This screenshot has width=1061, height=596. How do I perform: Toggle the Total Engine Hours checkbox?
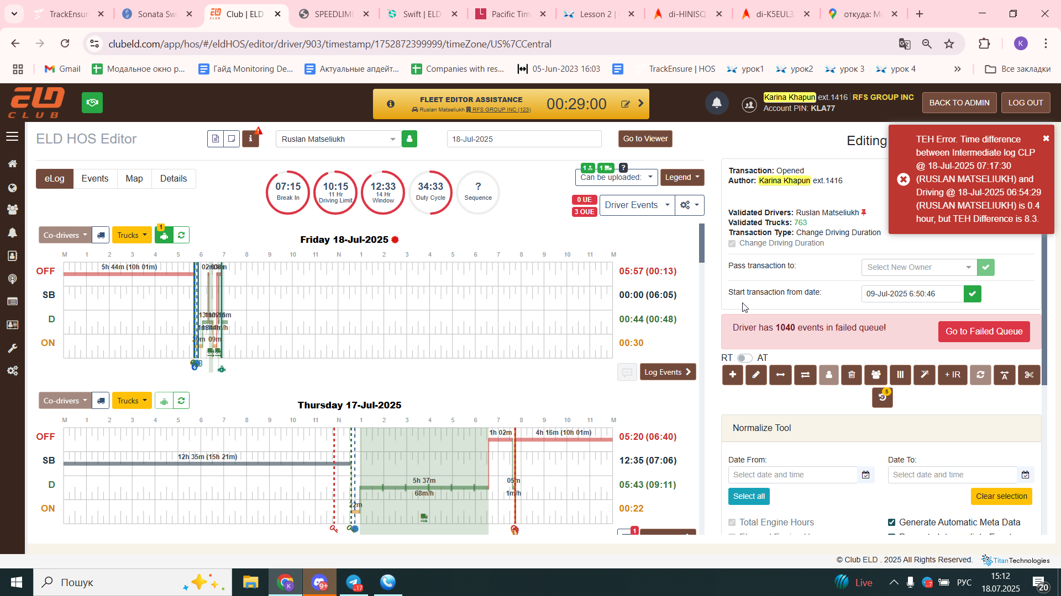pos(732,523)
